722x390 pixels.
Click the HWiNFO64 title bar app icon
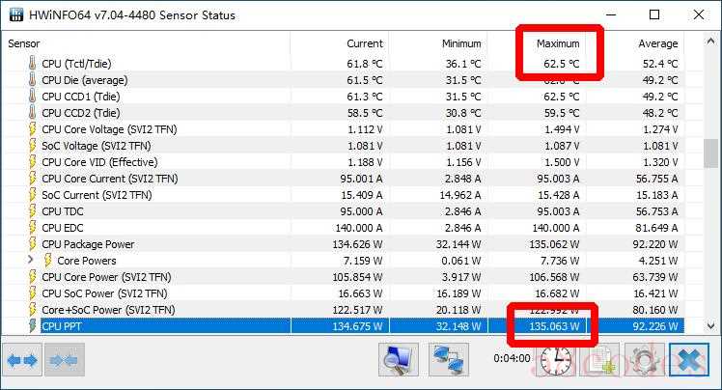click(x=16, y=14)
